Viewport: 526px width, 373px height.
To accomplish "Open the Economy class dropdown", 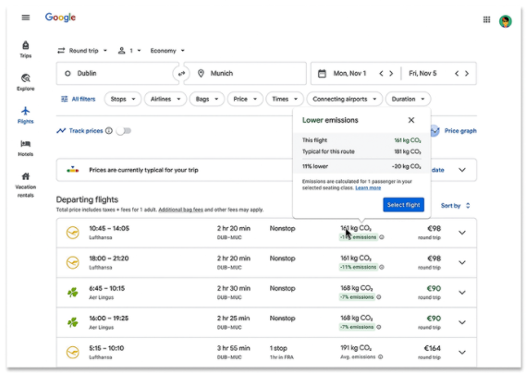I will point(167,51).
